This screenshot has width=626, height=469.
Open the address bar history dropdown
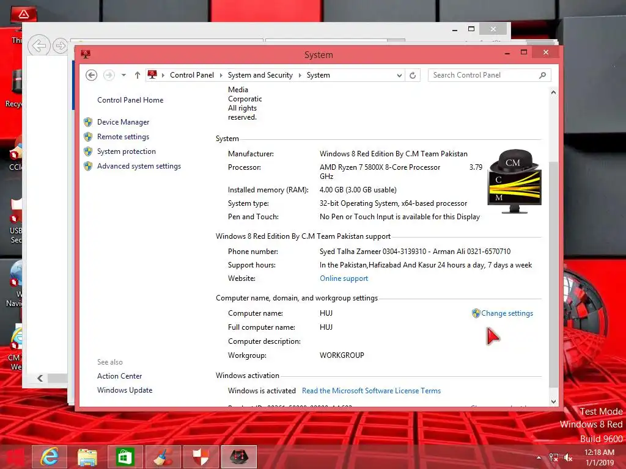click(399, 75)
